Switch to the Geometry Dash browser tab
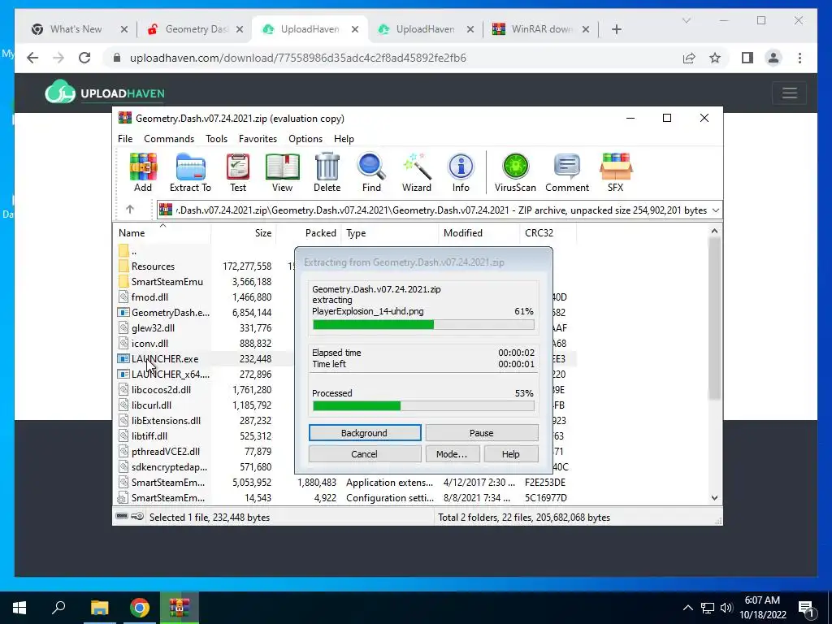 pyautogui.click(x=193, y=29)
